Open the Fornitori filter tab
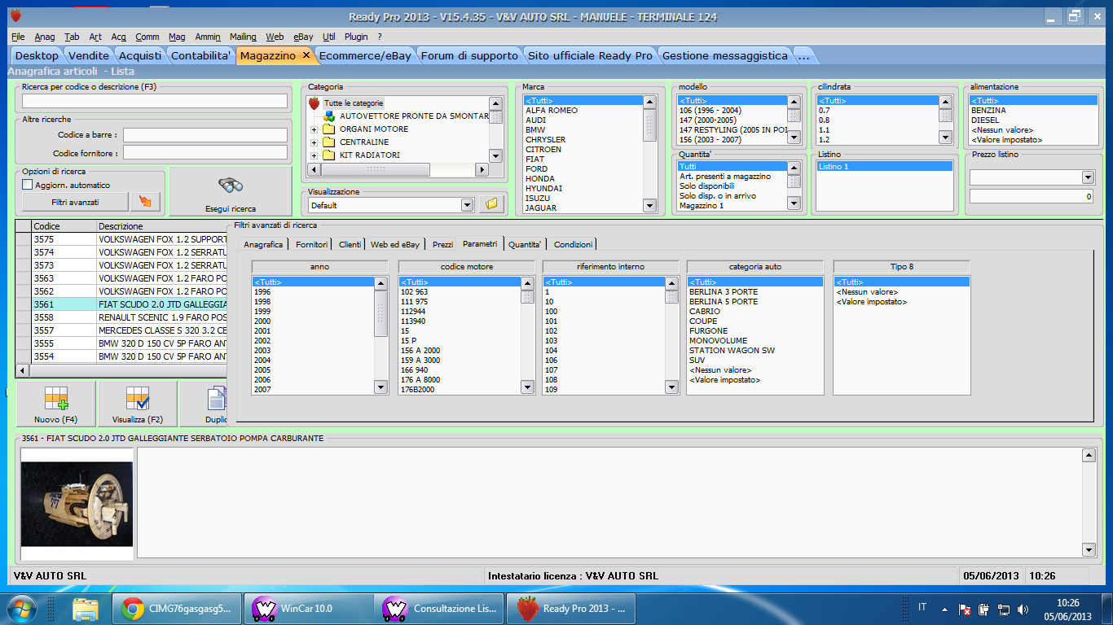1113x625 pixels. (312, 244)
